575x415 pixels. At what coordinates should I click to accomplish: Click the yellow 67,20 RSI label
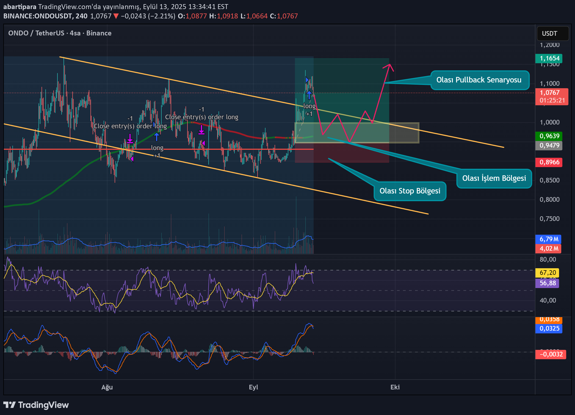(547, 273)
